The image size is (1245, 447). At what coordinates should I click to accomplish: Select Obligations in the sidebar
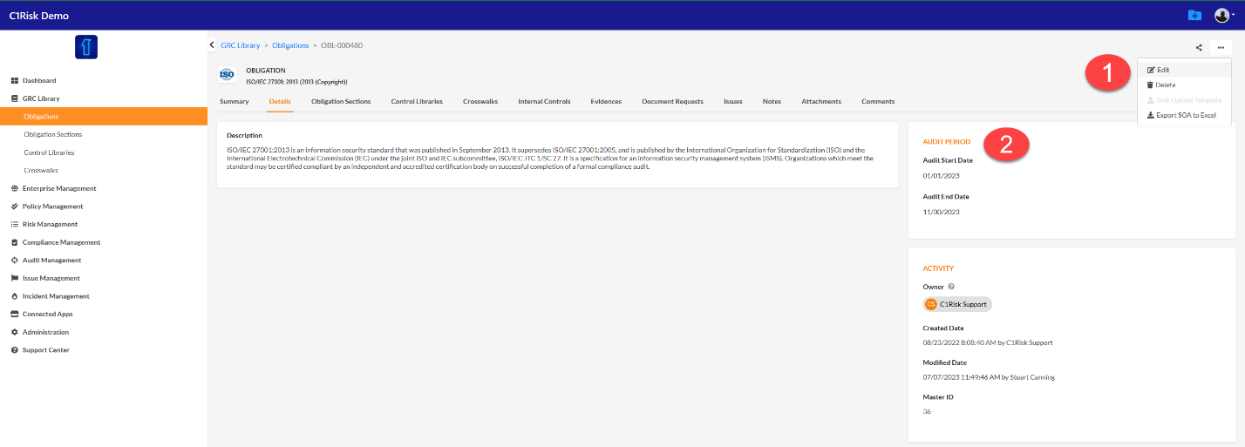[x=104, y=117]
